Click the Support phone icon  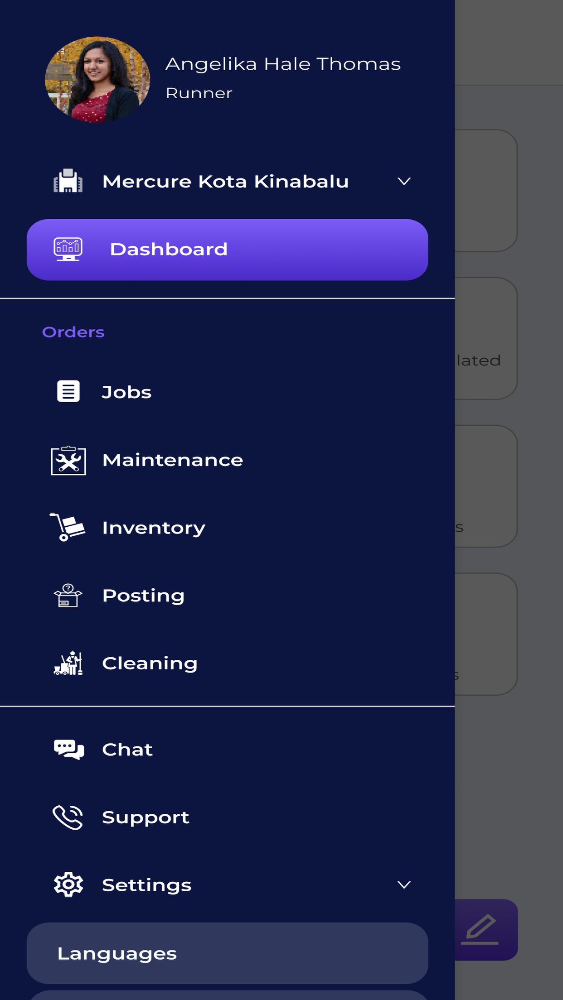pos(68,817)
